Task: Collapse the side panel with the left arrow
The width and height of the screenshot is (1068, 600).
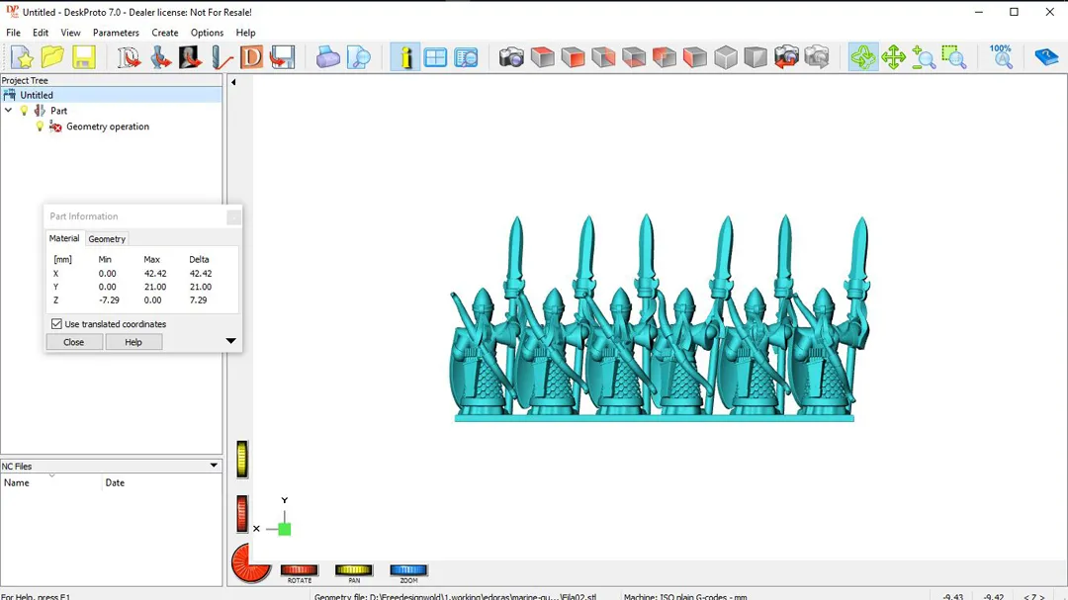Action: [x=233, y=82]
